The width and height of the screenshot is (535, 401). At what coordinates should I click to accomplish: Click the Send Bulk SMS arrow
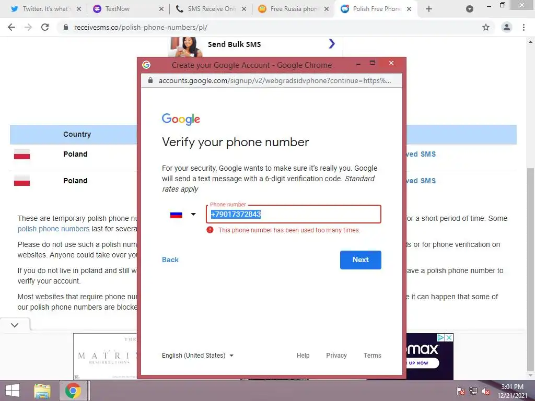point(332,44)
